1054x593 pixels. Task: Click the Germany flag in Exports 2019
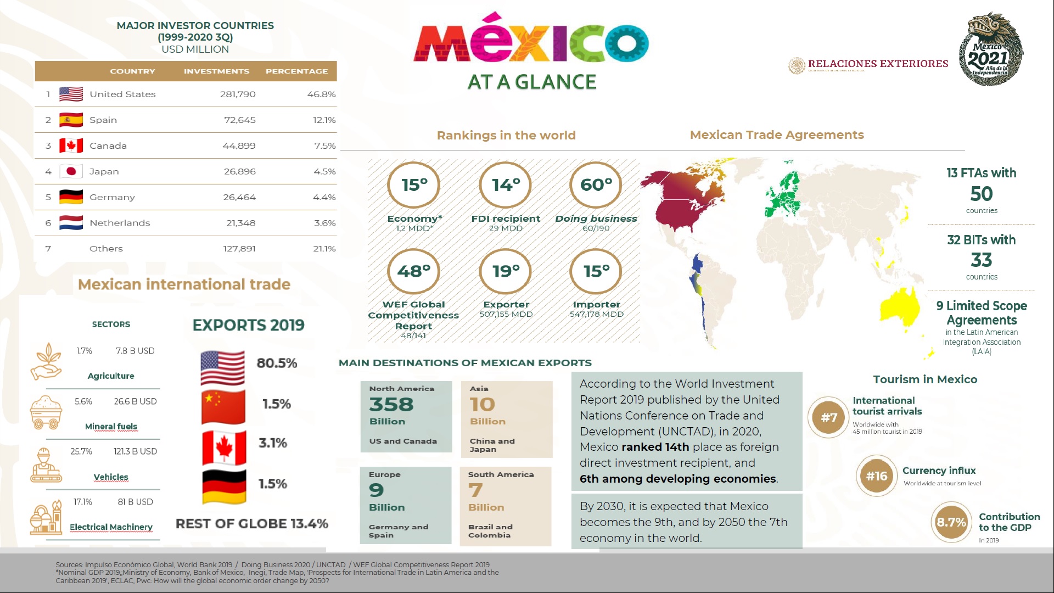tap(224, 487)
